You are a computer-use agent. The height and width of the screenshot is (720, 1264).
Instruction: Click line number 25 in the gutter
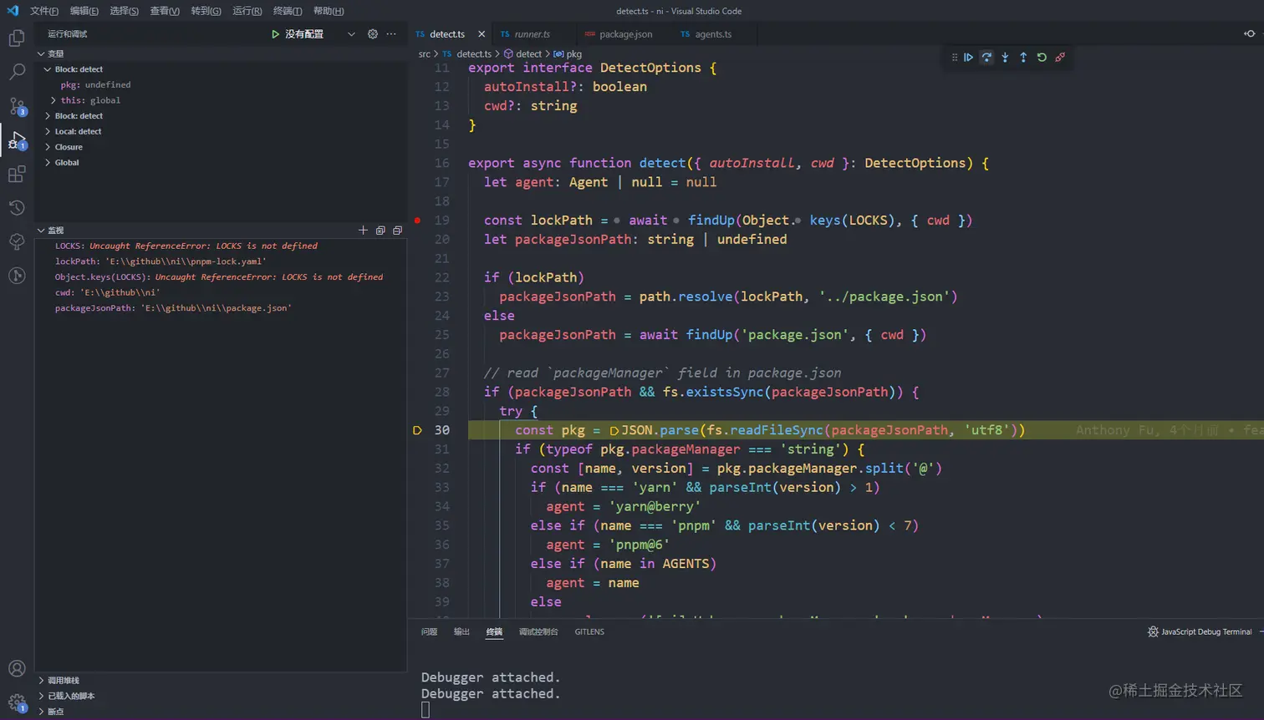(441, 335)
